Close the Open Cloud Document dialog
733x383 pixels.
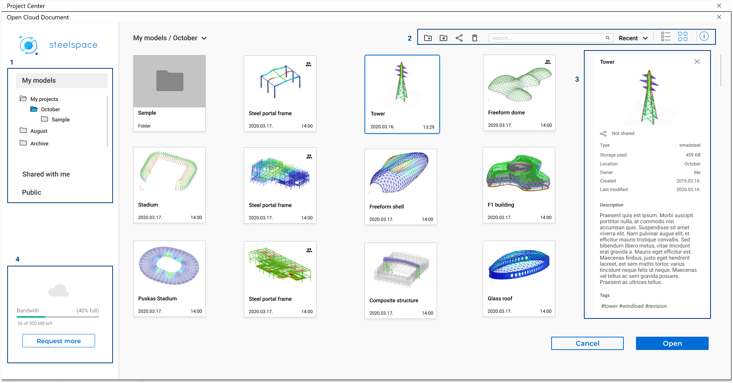pyautogui.click(x=719, y=17)
